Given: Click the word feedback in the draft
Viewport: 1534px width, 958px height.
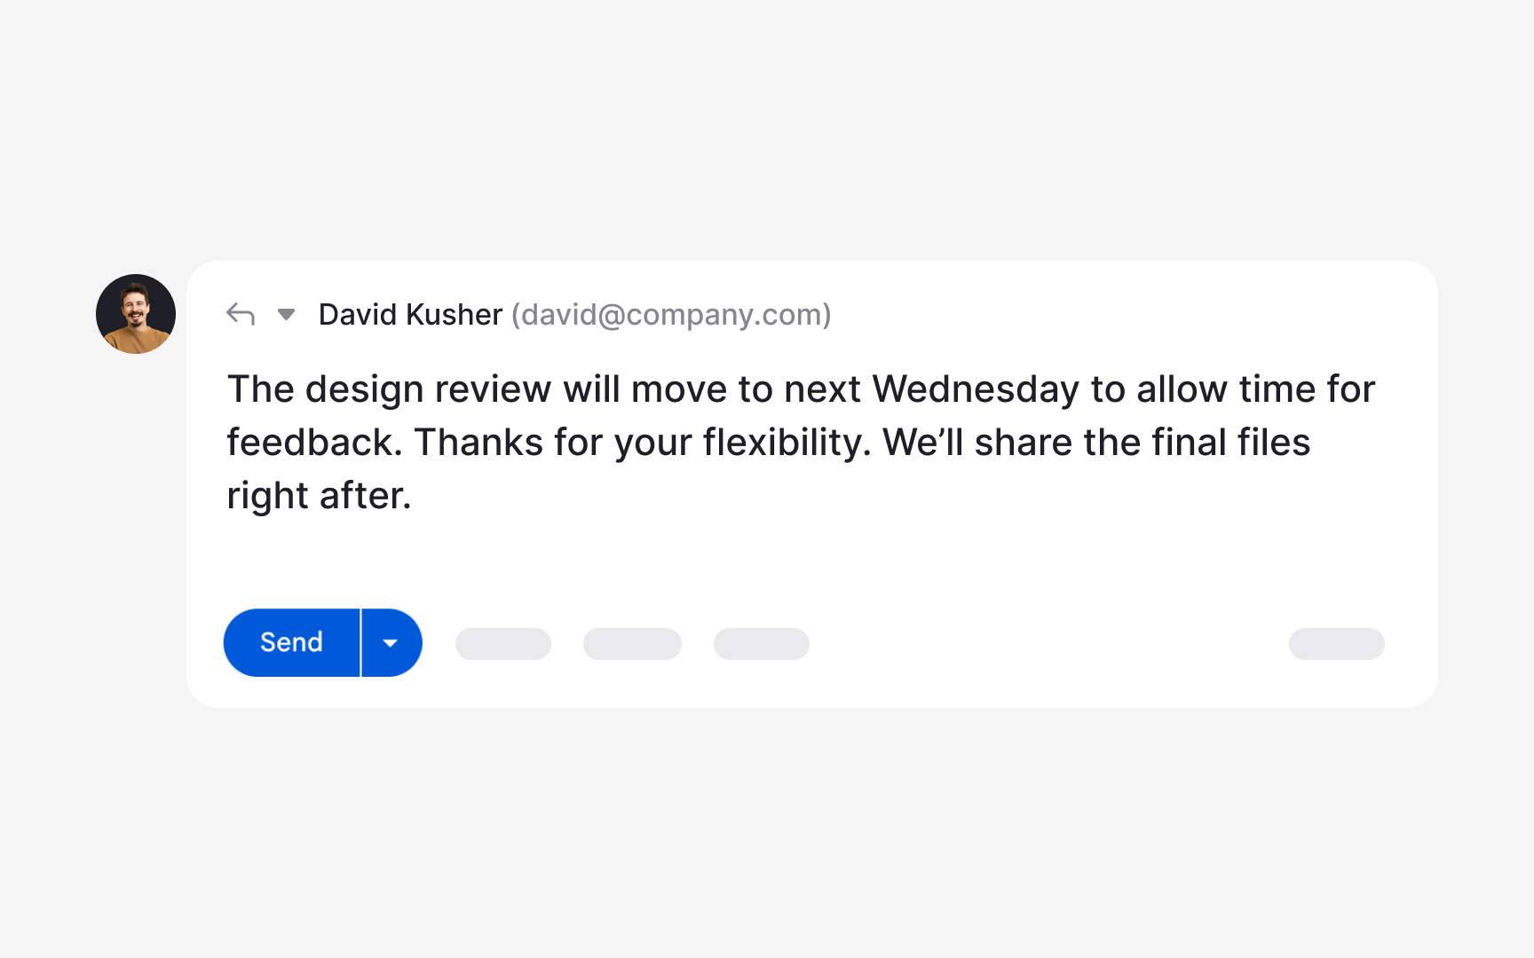Looking at the screenshot, I should click(313, 443).
